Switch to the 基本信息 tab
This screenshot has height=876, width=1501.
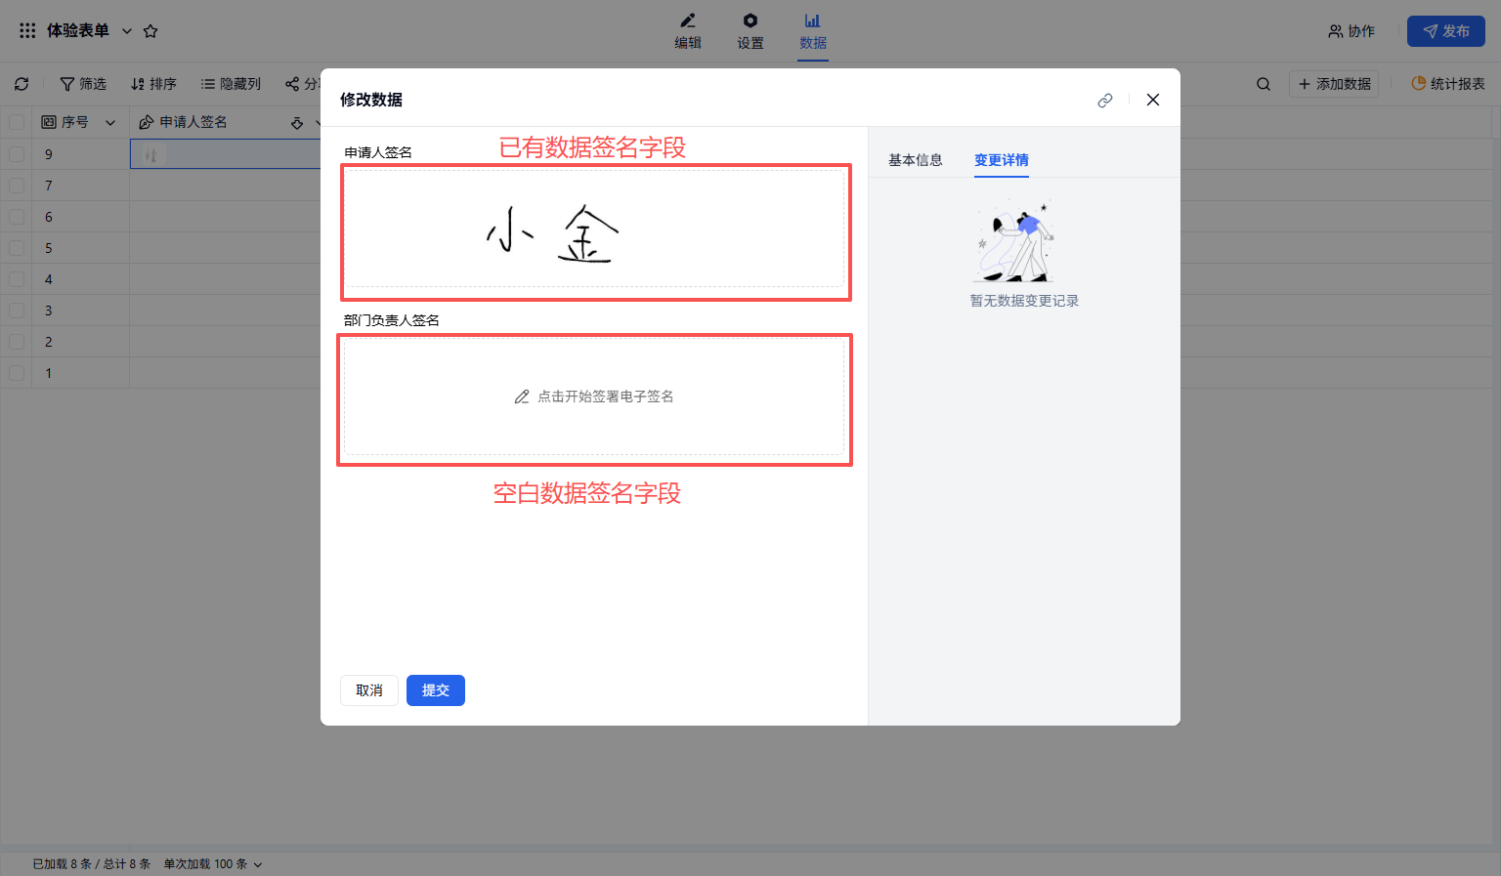tap(915, 160)
